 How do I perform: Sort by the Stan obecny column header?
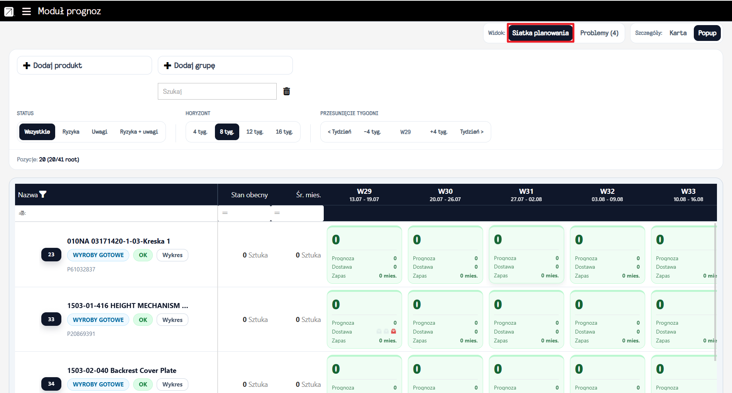(x=249, y=195)
